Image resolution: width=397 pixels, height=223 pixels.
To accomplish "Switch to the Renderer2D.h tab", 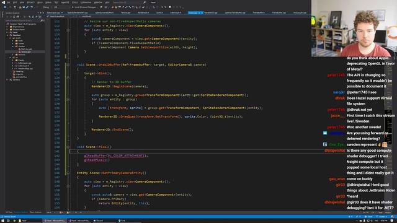I will click(143, 12).
